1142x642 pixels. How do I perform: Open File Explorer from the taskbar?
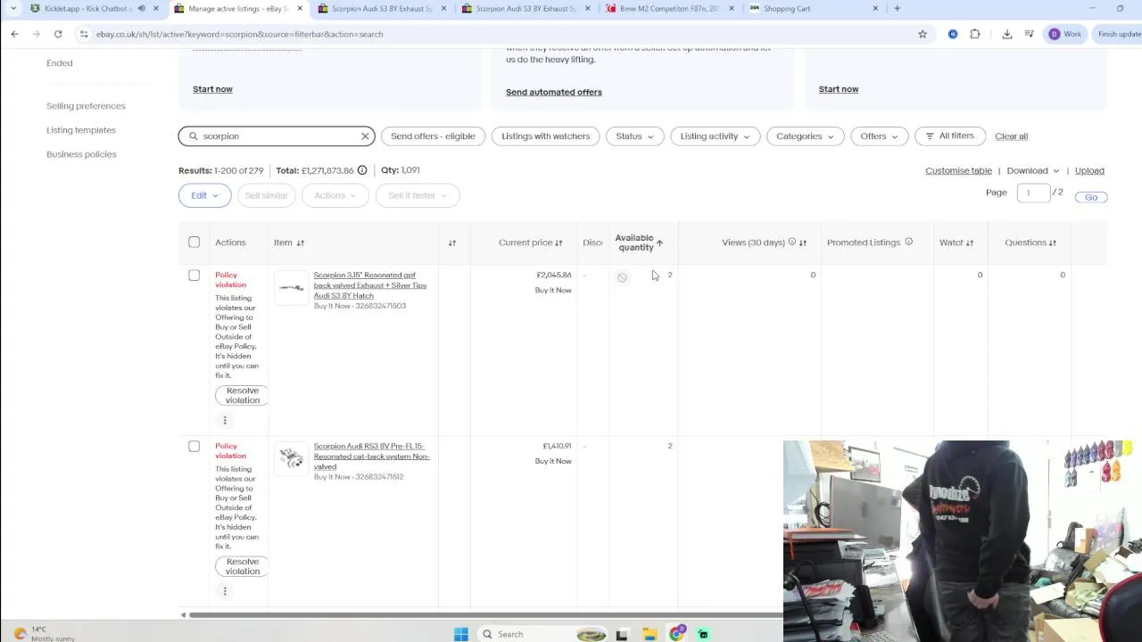click(650, 634)
